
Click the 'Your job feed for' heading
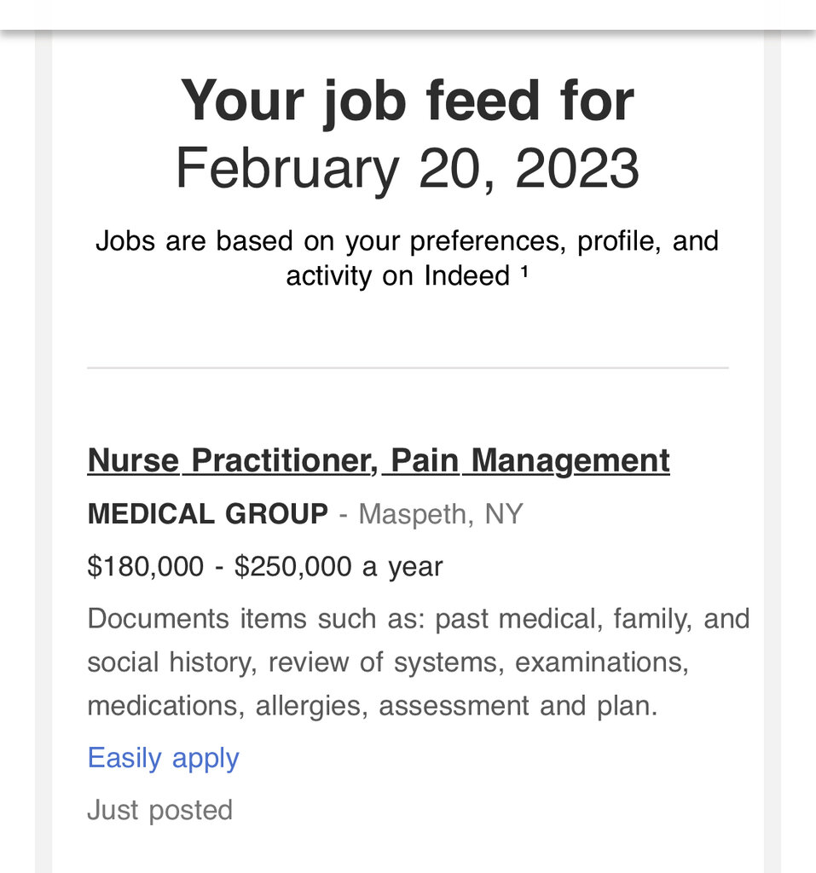(408, 101)
